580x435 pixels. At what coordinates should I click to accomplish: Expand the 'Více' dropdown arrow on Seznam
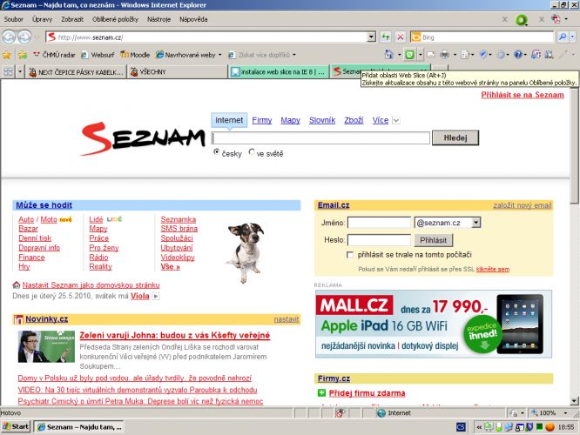click(x=396, y=120)
